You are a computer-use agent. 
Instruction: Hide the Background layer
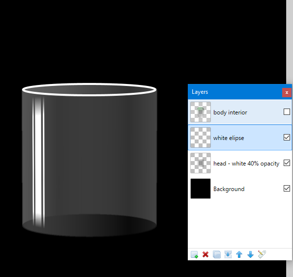(x=287, y=189)
